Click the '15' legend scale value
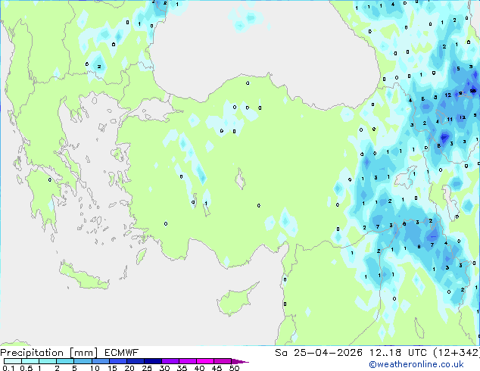Viewport: 480px width, 371px height. click(x=112, y=368)
